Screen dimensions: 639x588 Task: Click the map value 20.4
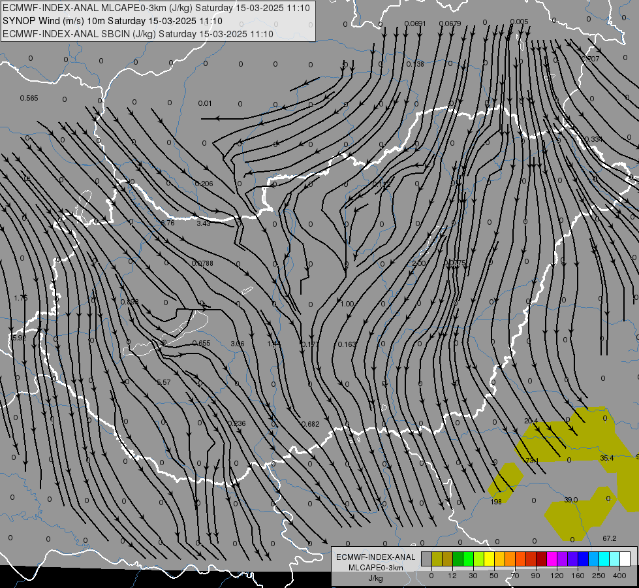click(x=531, y=421)
